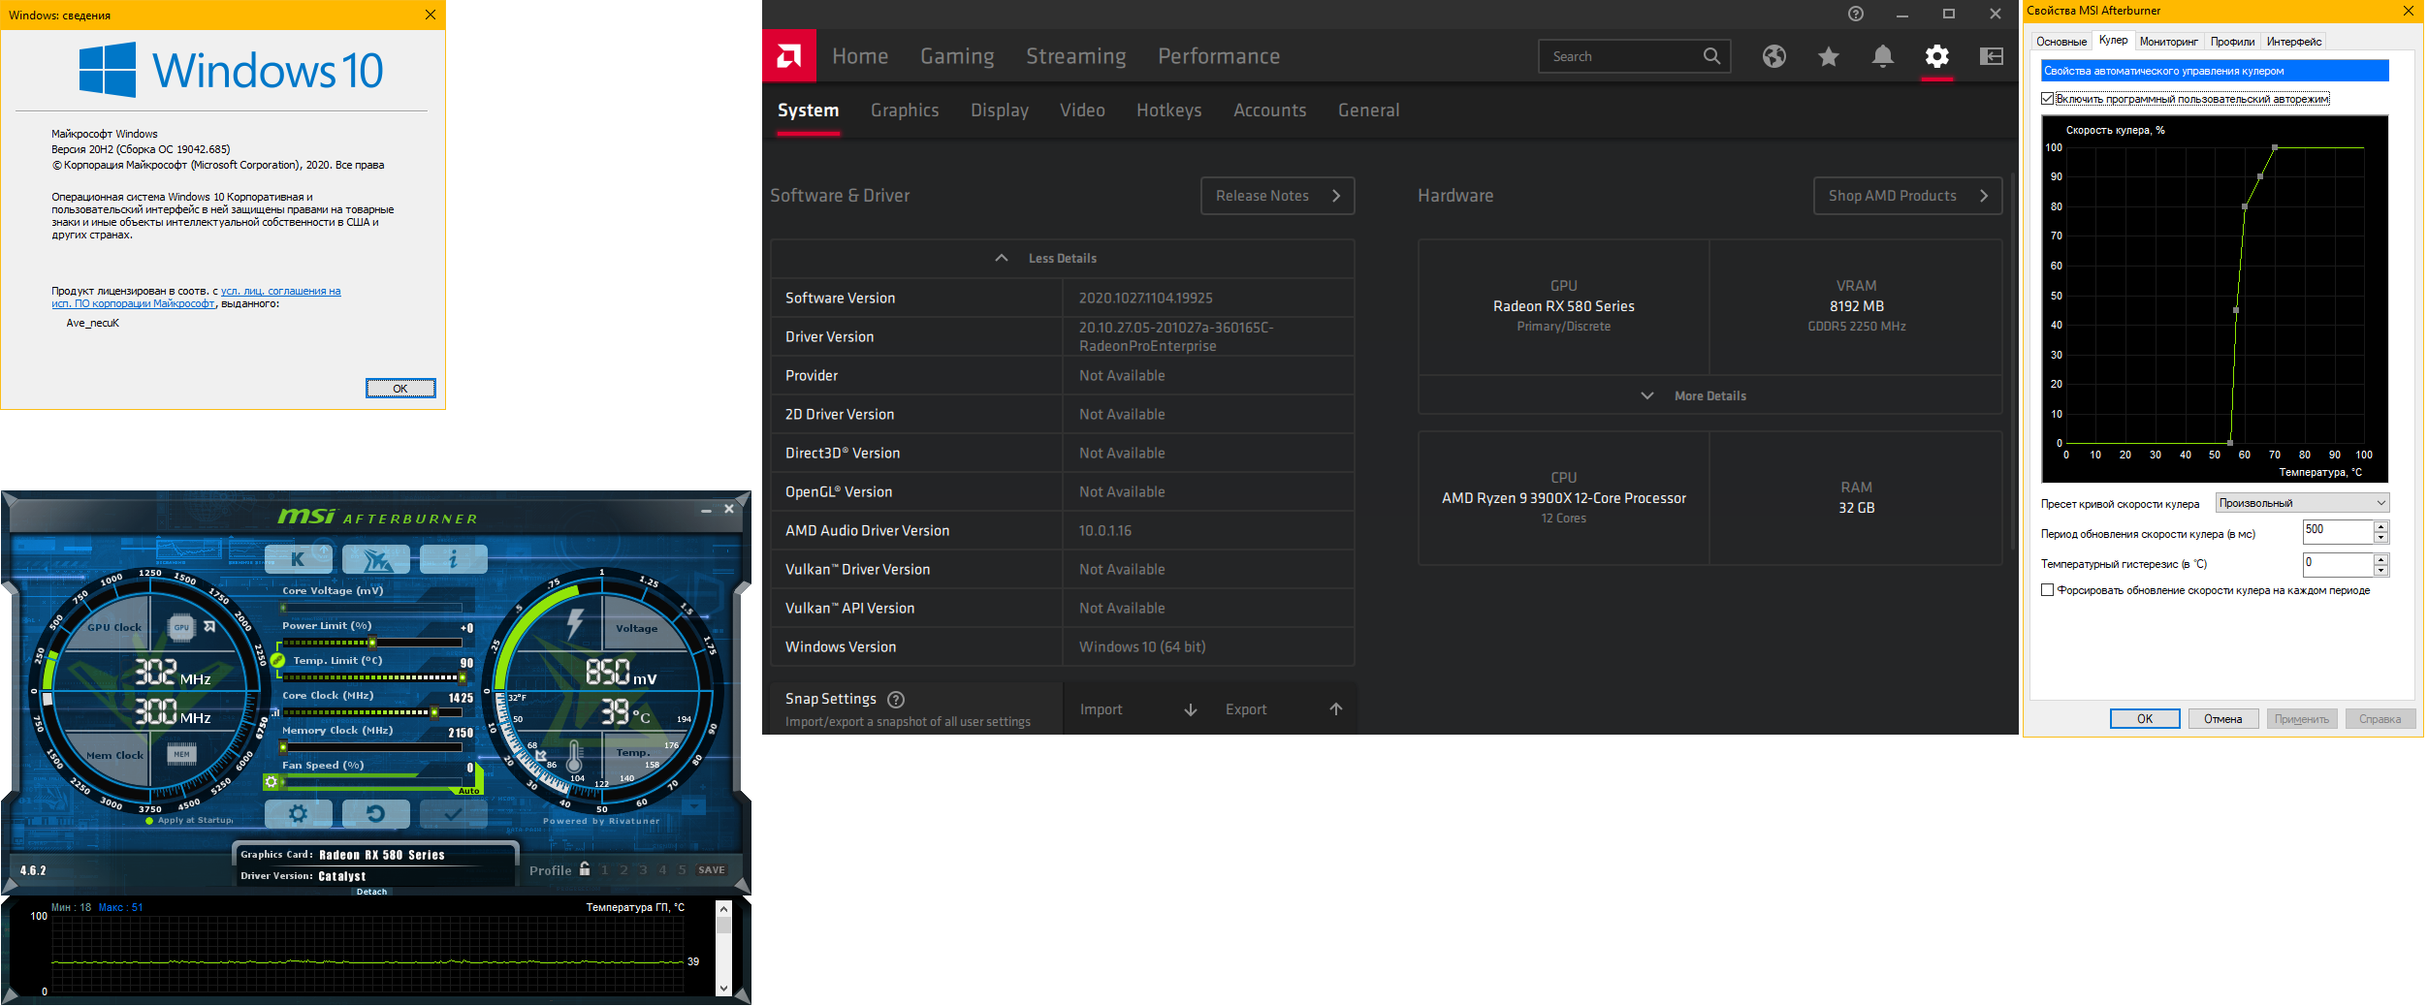
Task: Click Отмена in Afterburner properties
Action: [x=2222, y=719]
